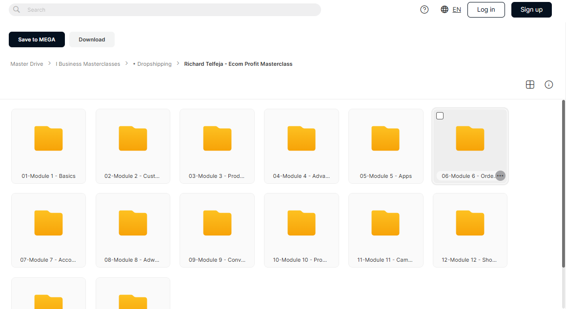The image size is (566, 309).
Task: Select the '05-Module 5 - Apps' label
Action: 386,176
